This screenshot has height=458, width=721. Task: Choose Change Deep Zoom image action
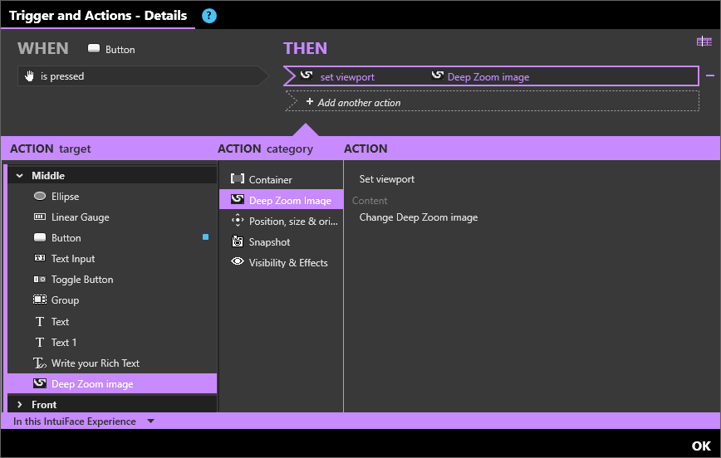pyautogui.click(x=419, y=217)
